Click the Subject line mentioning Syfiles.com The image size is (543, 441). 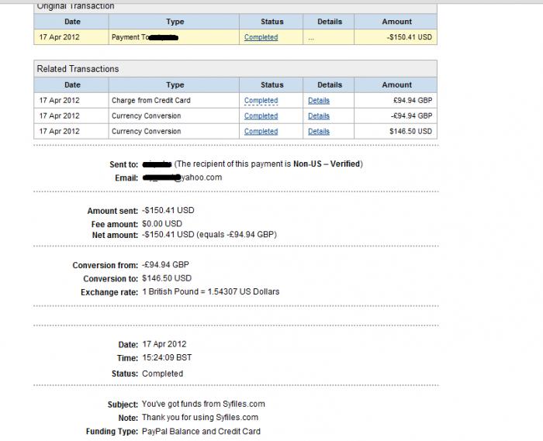tap(203, 405)
